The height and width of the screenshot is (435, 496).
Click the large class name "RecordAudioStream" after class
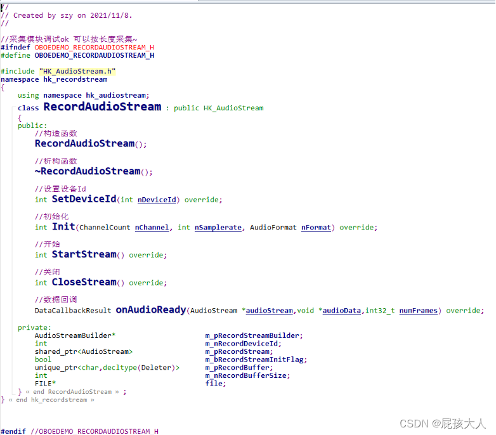102,107
